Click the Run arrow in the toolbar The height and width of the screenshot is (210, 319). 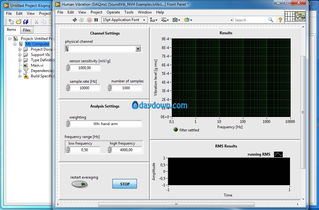[75, 20]
